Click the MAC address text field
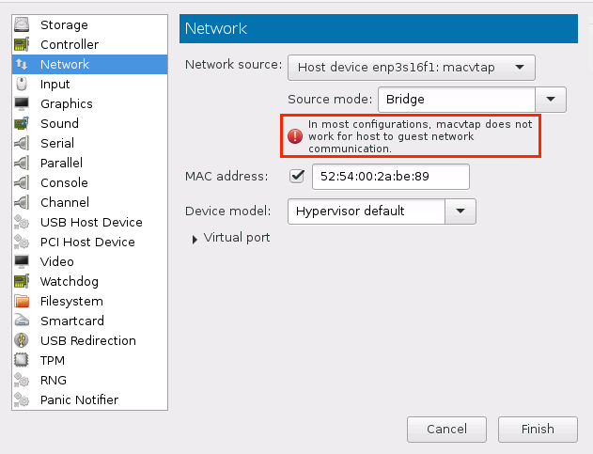This screenshot has height=454, width=593. point(391,176)
